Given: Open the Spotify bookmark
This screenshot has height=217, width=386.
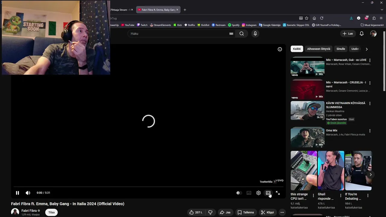Looking at the screenshot, I should point(234,25).
